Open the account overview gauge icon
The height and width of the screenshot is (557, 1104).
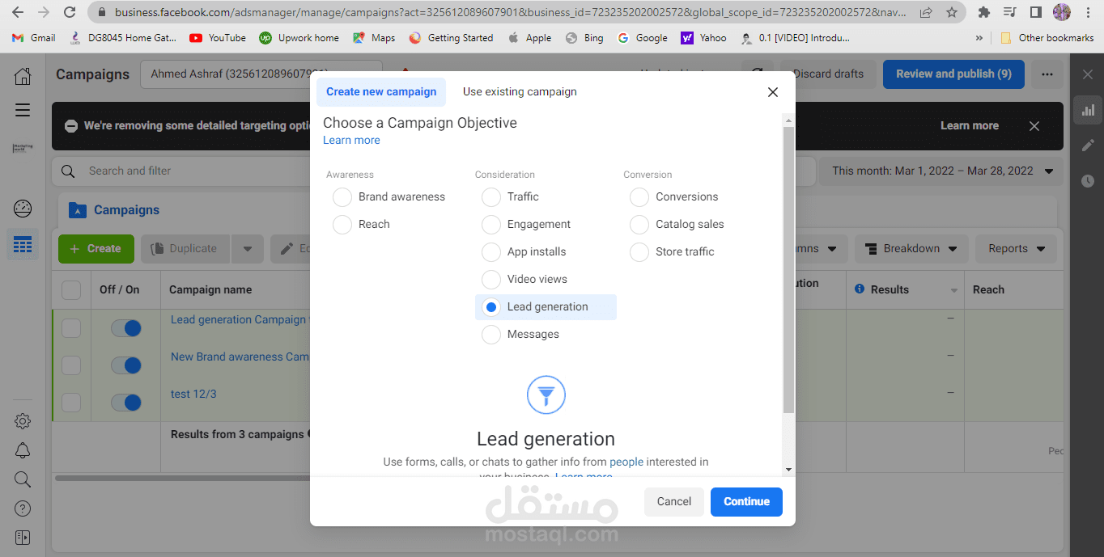coord(23,209)
